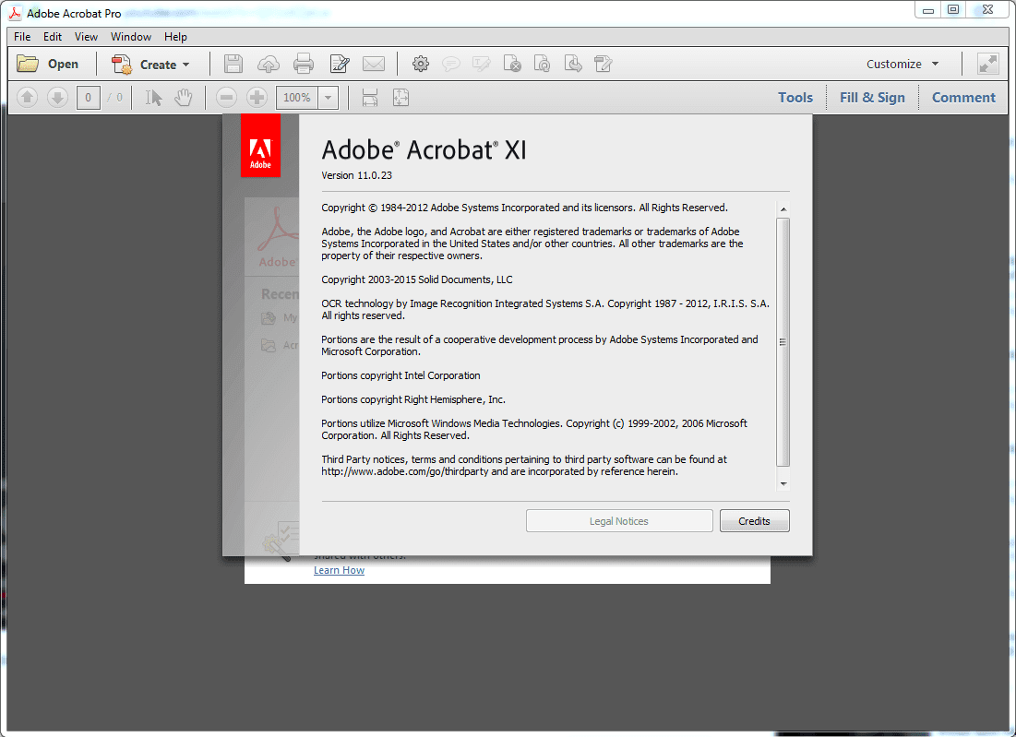Click the about dialog scrollbar up arrow
The width and height of the screenshot is (1016, 737).
point(783,209)
